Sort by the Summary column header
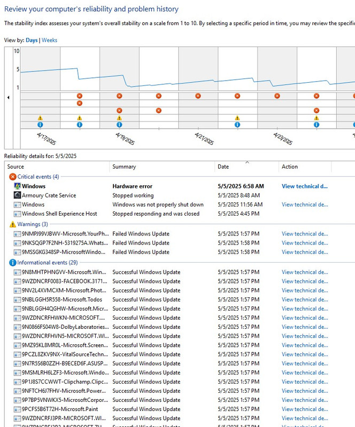 162,167
